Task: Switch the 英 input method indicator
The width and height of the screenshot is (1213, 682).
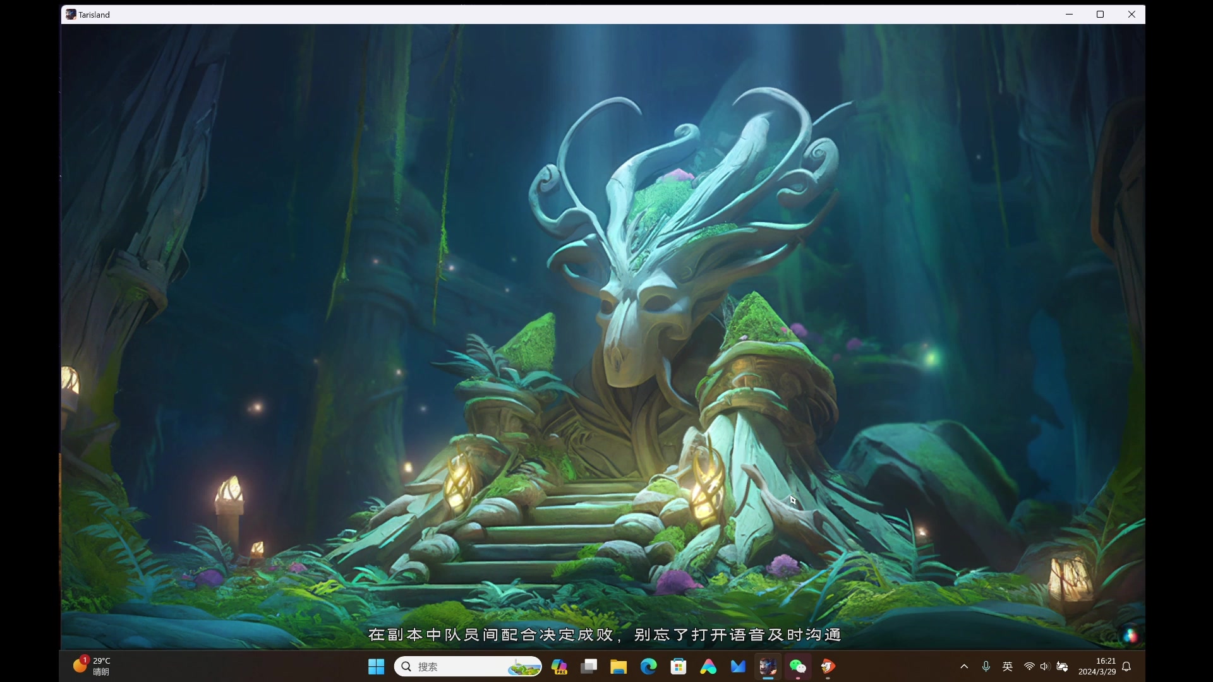Action: (x=1008, y=666)
